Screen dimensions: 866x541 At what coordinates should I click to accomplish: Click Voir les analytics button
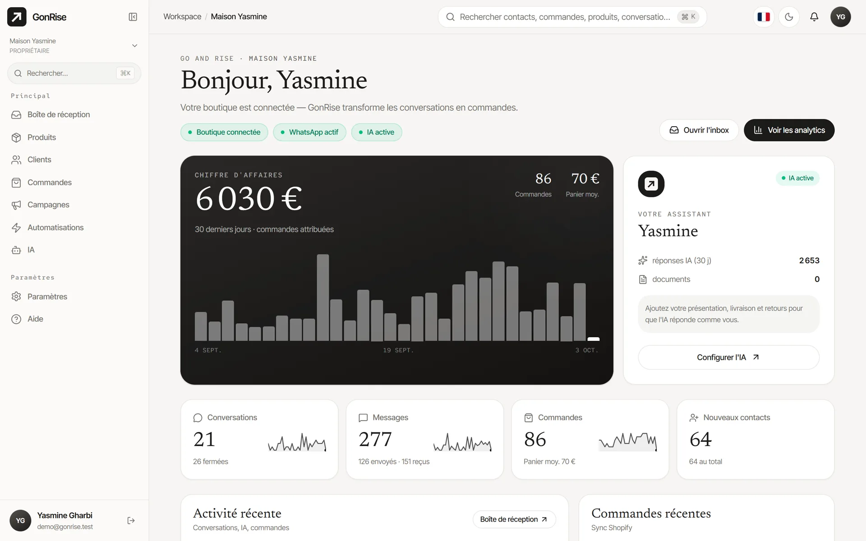point(789,130)
